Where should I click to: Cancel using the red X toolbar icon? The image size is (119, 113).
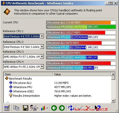[88, 108]
